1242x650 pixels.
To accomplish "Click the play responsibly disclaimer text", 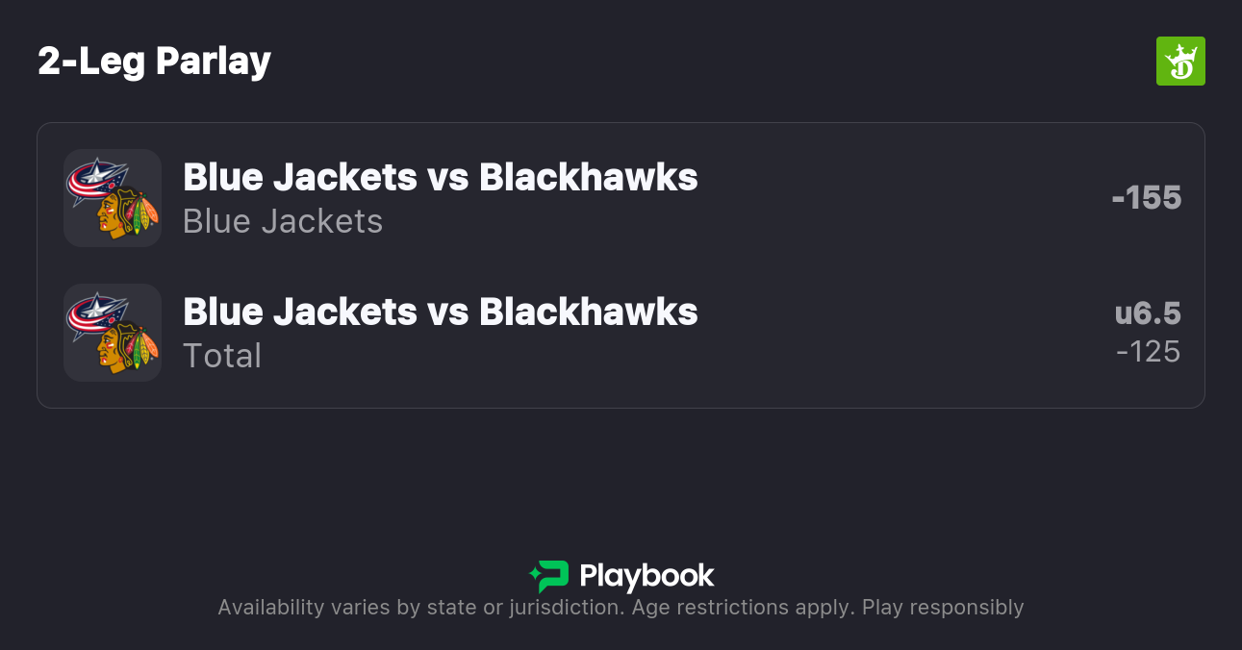I will [943, 608].
